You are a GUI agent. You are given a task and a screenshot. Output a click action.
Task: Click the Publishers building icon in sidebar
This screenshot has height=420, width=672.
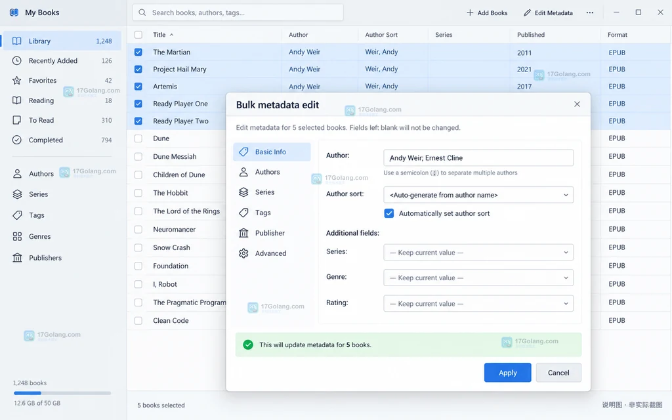pos(17,258)
